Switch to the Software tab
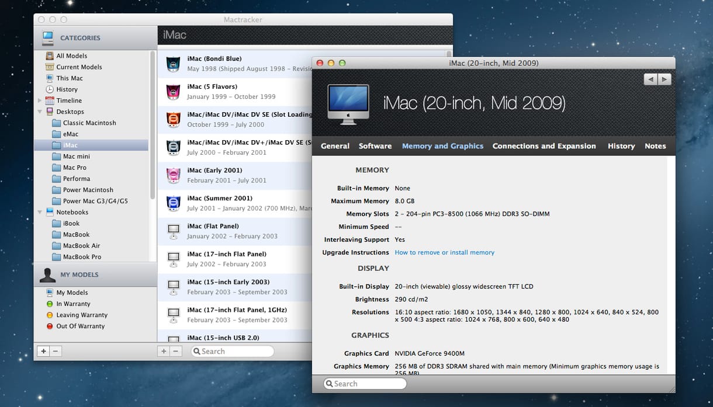 [x=375, y=146]
